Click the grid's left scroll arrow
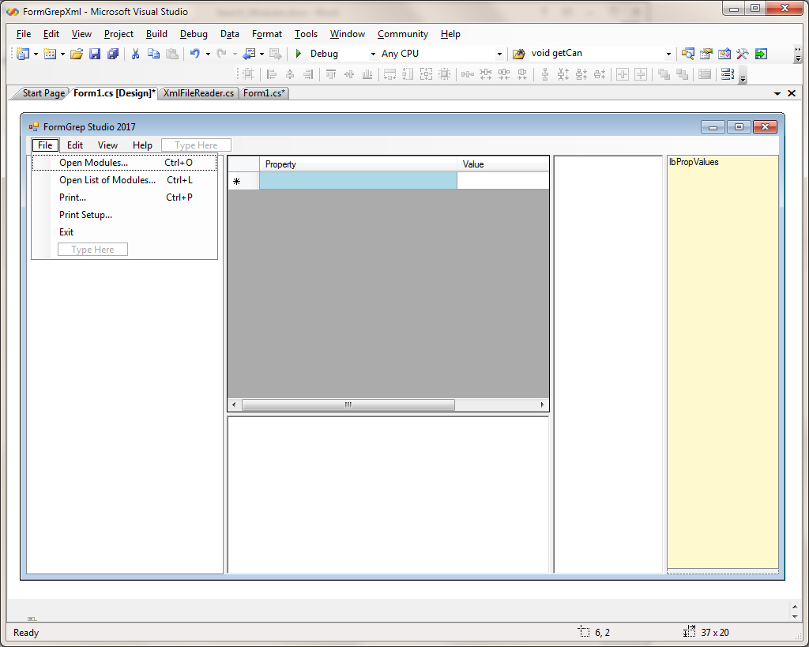This screenshot has width=809, height=647. [234, 405]
